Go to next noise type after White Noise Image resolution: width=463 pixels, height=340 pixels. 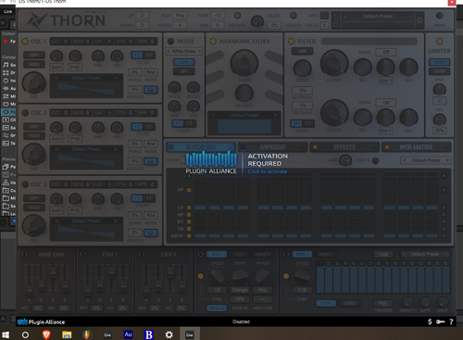[x=200, y=51]
